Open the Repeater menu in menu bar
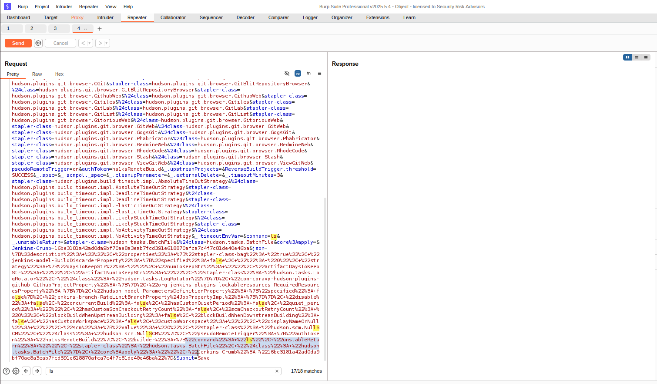Image resolution: width=657 pixels, height=384 pixels. tap(89, 7)
